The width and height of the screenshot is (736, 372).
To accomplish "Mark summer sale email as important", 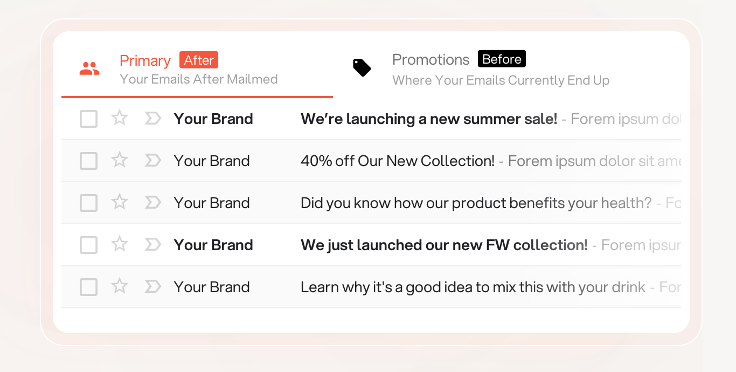I will click(x=153, y=118).
